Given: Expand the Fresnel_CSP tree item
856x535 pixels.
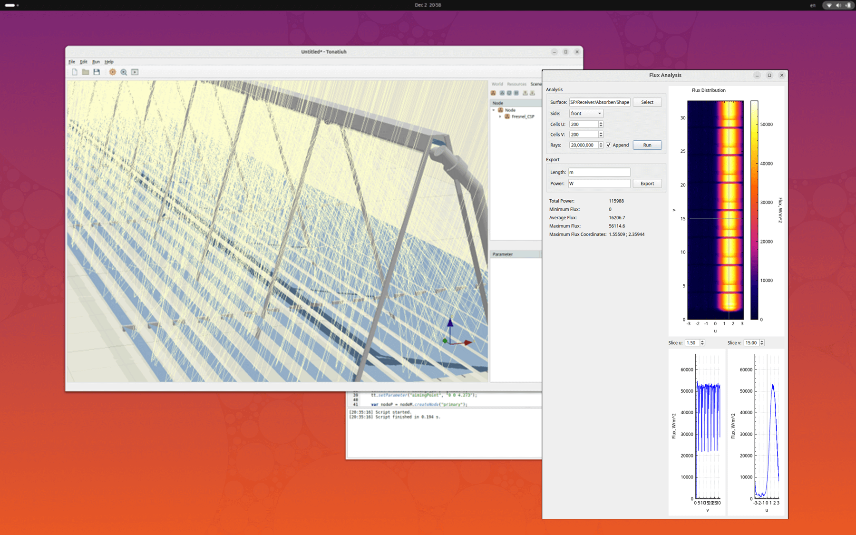Looking at the screenshot, I should [x=500, y=116].
